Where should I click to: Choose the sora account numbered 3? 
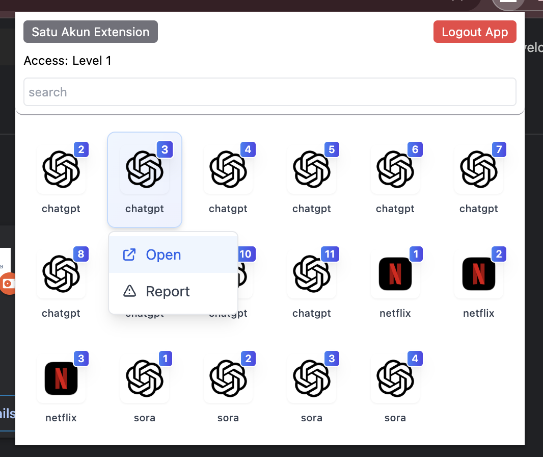(312, 389)
